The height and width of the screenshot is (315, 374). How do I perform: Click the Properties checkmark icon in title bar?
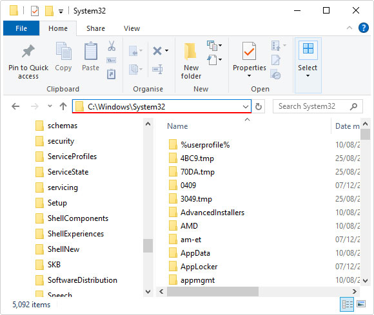coord(35,11)
